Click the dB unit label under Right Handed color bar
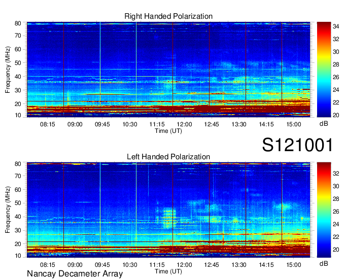The width and height of the screenshot is (345, 280). pos(324,124)
